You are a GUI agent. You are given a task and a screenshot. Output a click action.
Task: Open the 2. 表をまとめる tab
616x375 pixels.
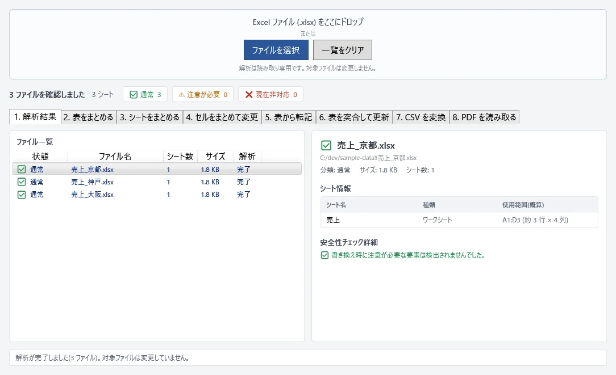89,117
